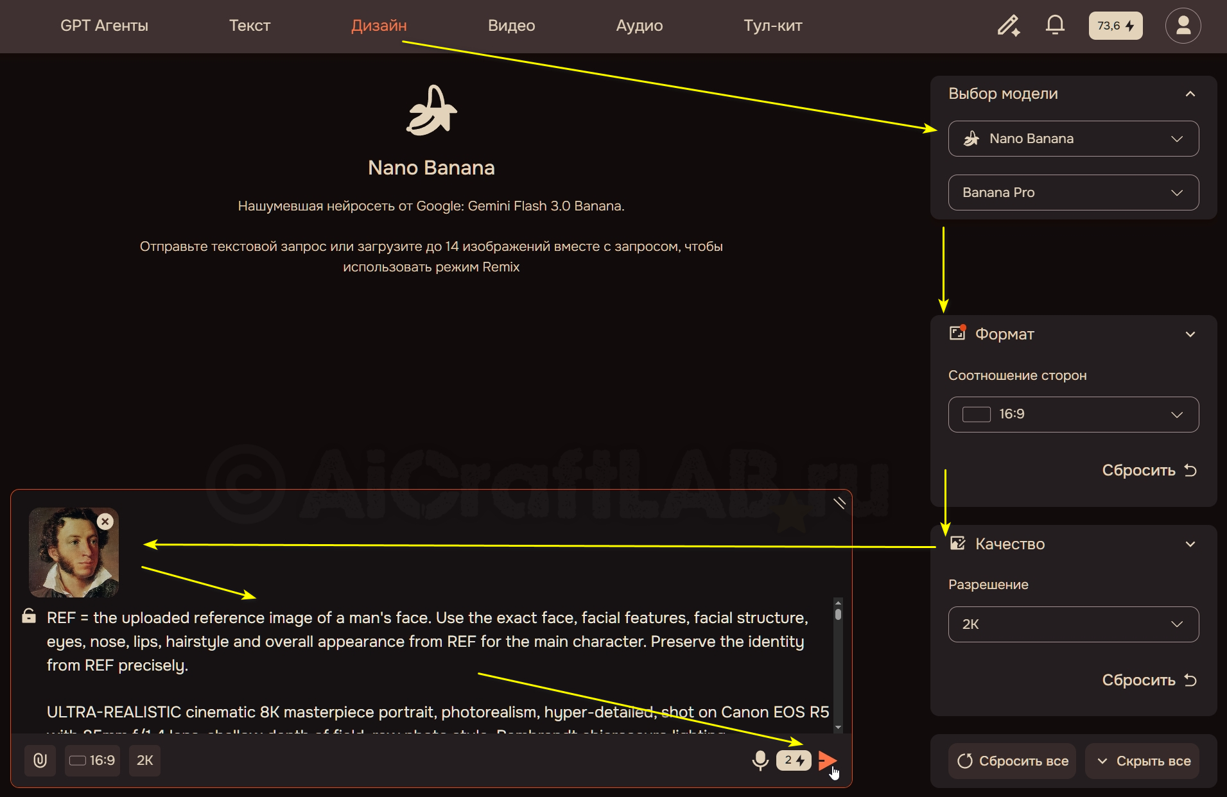Click the Качество panel icon

click(958, 544)
